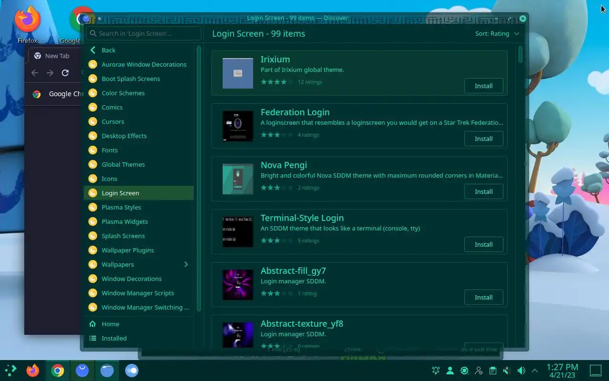Viewport: 609px width, 381px height.
Task: Click search field in Login Screen
Action: tap(143, 33)
